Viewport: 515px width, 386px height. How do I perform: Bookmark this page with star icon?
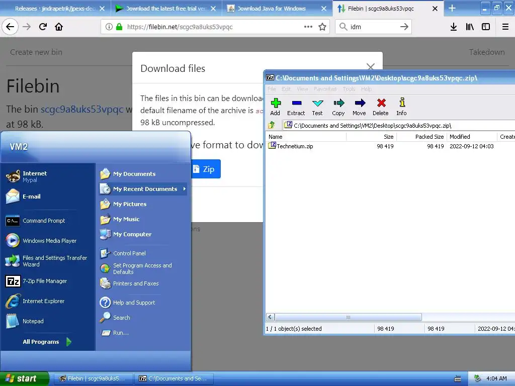click(x=322, y=27)
